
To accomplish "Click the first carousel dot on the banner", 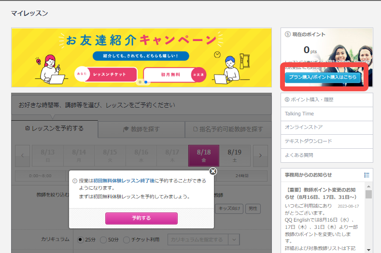I will (x=140, y=82).
